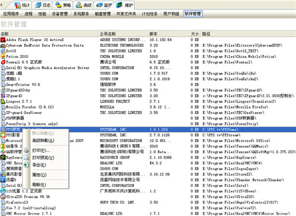Sort by the 大小 column header
Viewport: 296px width, 216px height.
coord(187,34)
